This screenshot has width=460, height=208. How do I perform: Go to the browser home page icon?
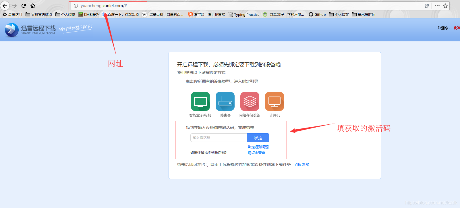point(33,6)
